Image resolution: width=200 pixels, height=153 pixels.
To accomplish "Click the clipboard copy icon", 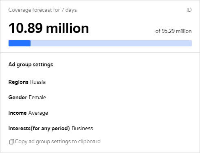I will tap(11, 142).
